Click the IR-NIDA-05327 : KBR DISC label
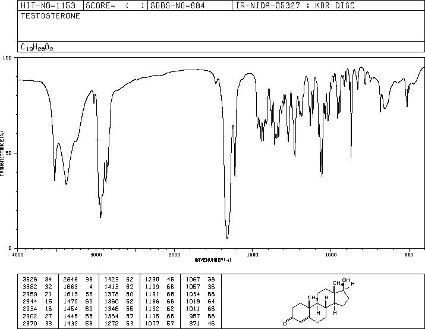Image resolution: width=425 pixels, height=329 pixels. pyautogui.click(x=295, y=5)
